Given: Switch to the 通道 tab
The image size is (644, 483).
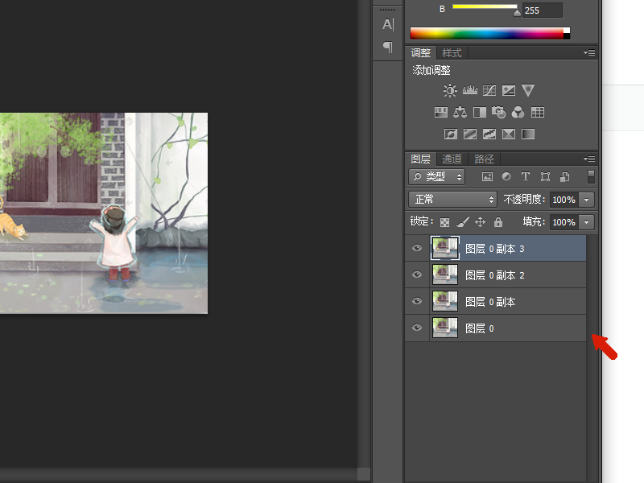Looking at the screenshot, I should click(452, 159).
